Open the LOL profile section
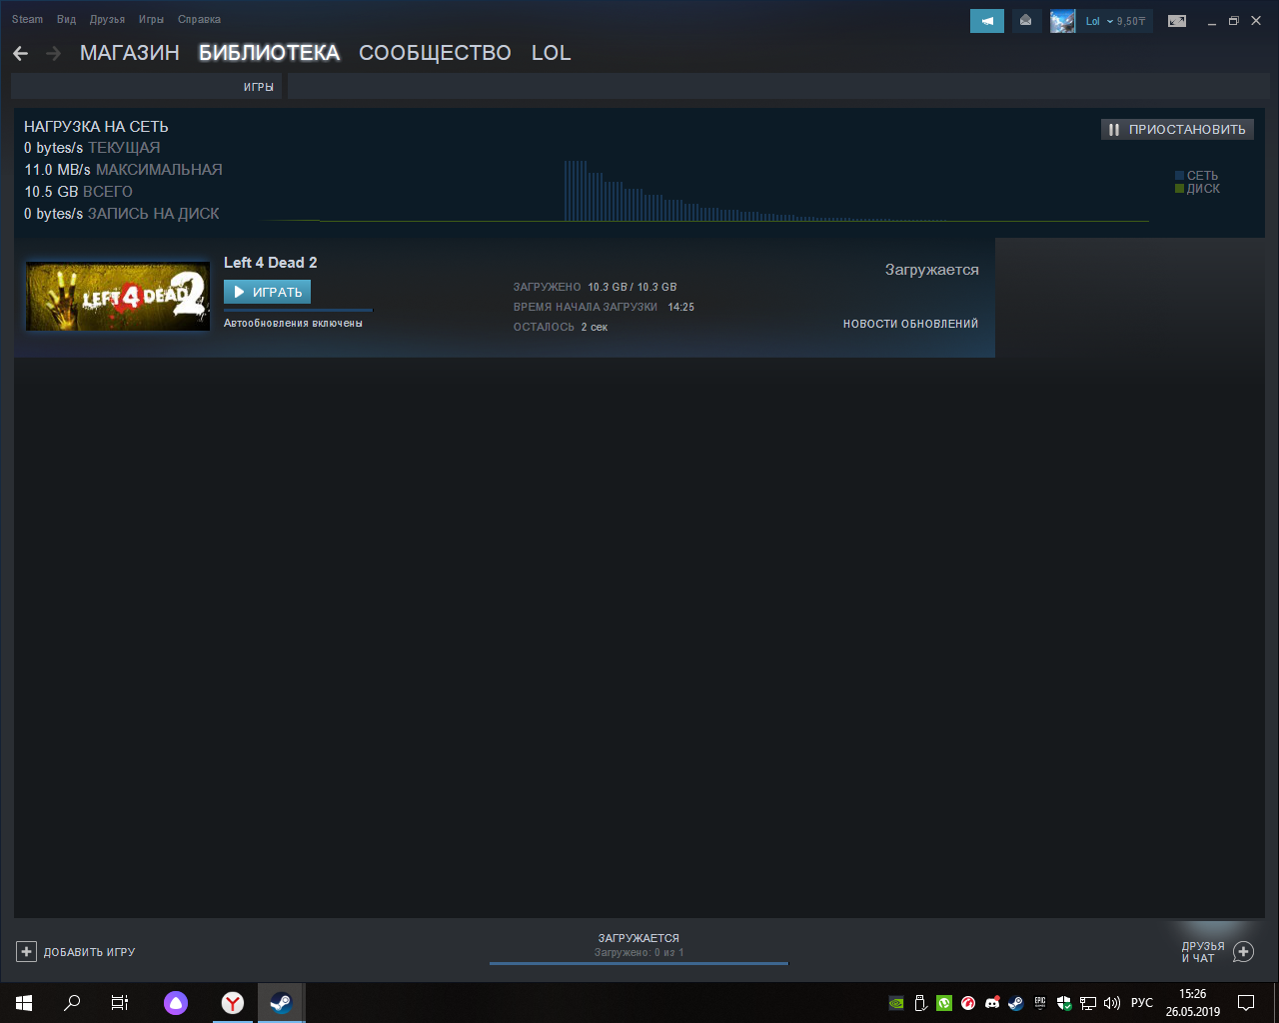This screenshot has height=1023, width=1279. (551, 53)
